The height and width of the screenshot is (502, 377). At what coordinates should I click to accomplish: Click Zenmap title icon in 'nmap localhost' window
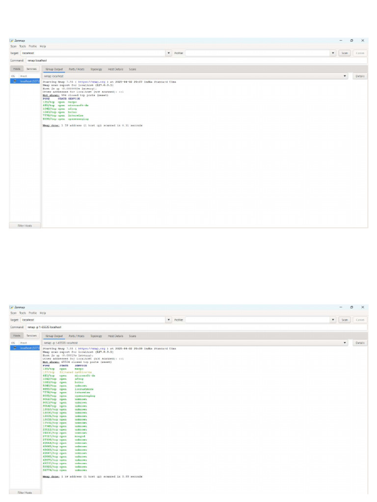11,41
